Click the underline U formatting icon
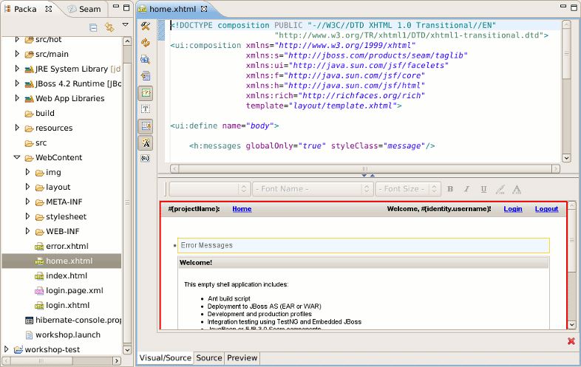 coord(484,189)
